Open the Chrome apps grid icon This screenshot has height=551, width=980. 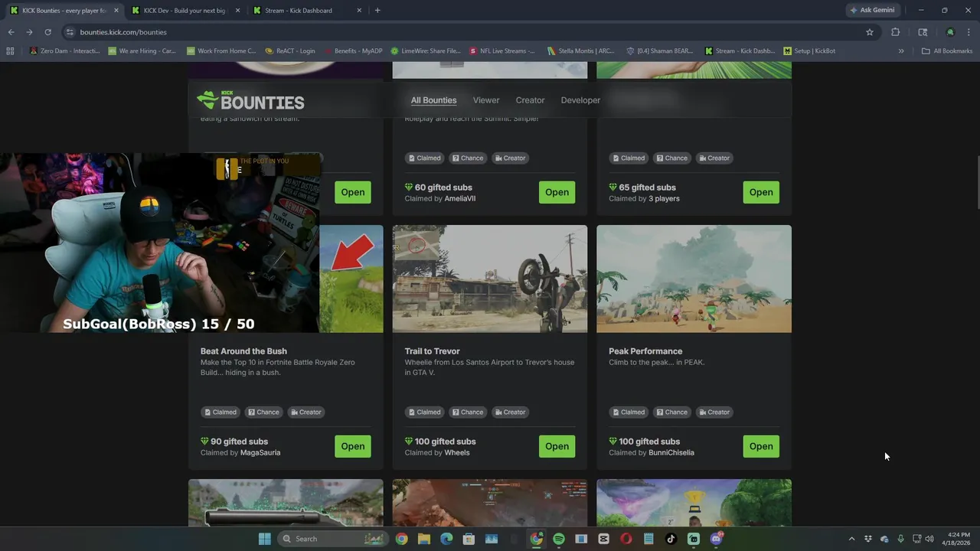tap(10, 51)
